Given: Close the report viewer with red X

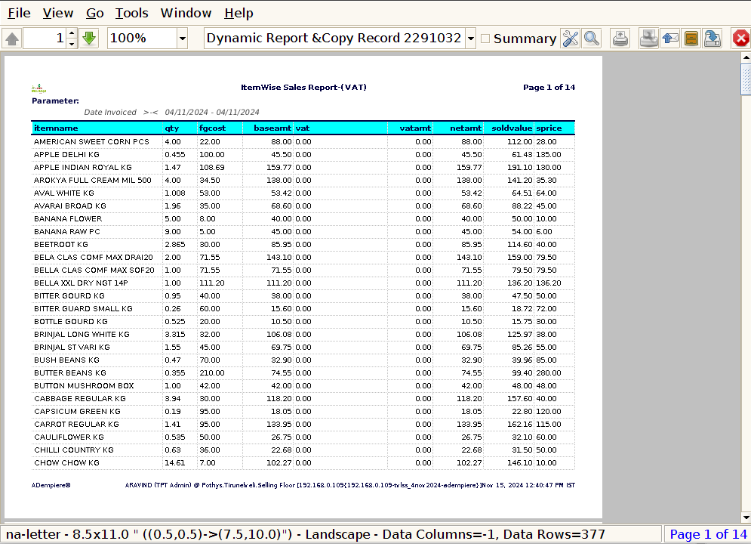Looking at the screenshot, I should pyautogui.click(x=741, y=39).
